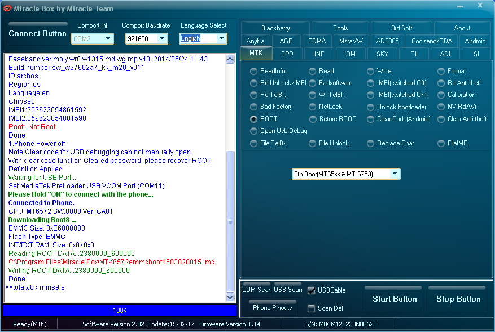Image resolution: width=495 pixels, height=332 pixels.
Task: Select the AGE tab
Action: pos(286,41)
